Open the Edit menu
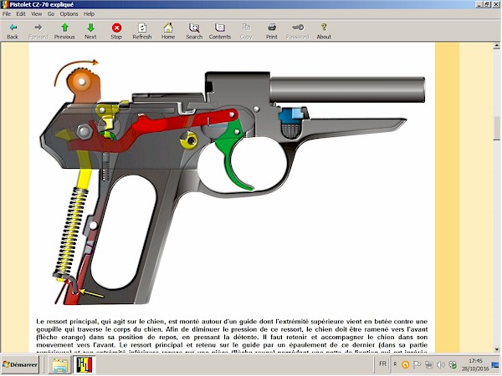Screen dimensions: 502x376 (x=21, y=13)
